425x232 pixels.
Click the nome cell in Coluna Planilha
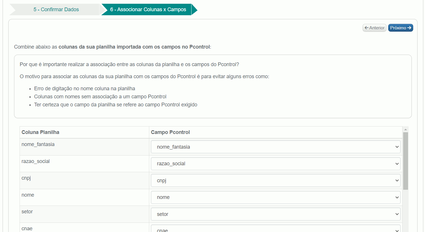click(x=84, y=197)
